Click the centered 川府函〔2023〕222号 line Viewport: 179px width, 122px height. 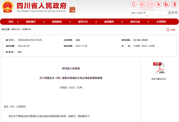71,88
